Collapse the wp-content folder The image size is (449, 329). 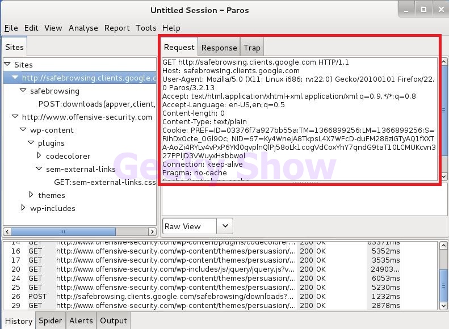(x=23, y=129)
